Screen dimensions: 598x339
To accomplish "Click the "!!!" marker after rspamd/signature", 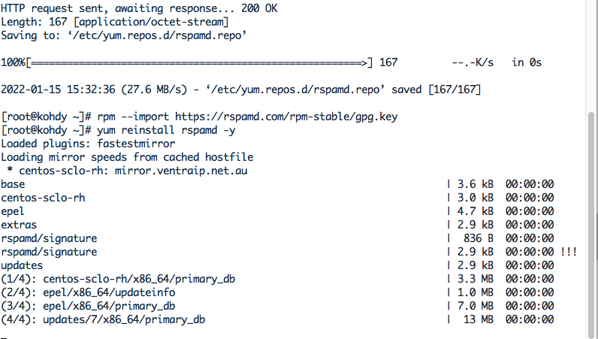I will tap(569, 252).
